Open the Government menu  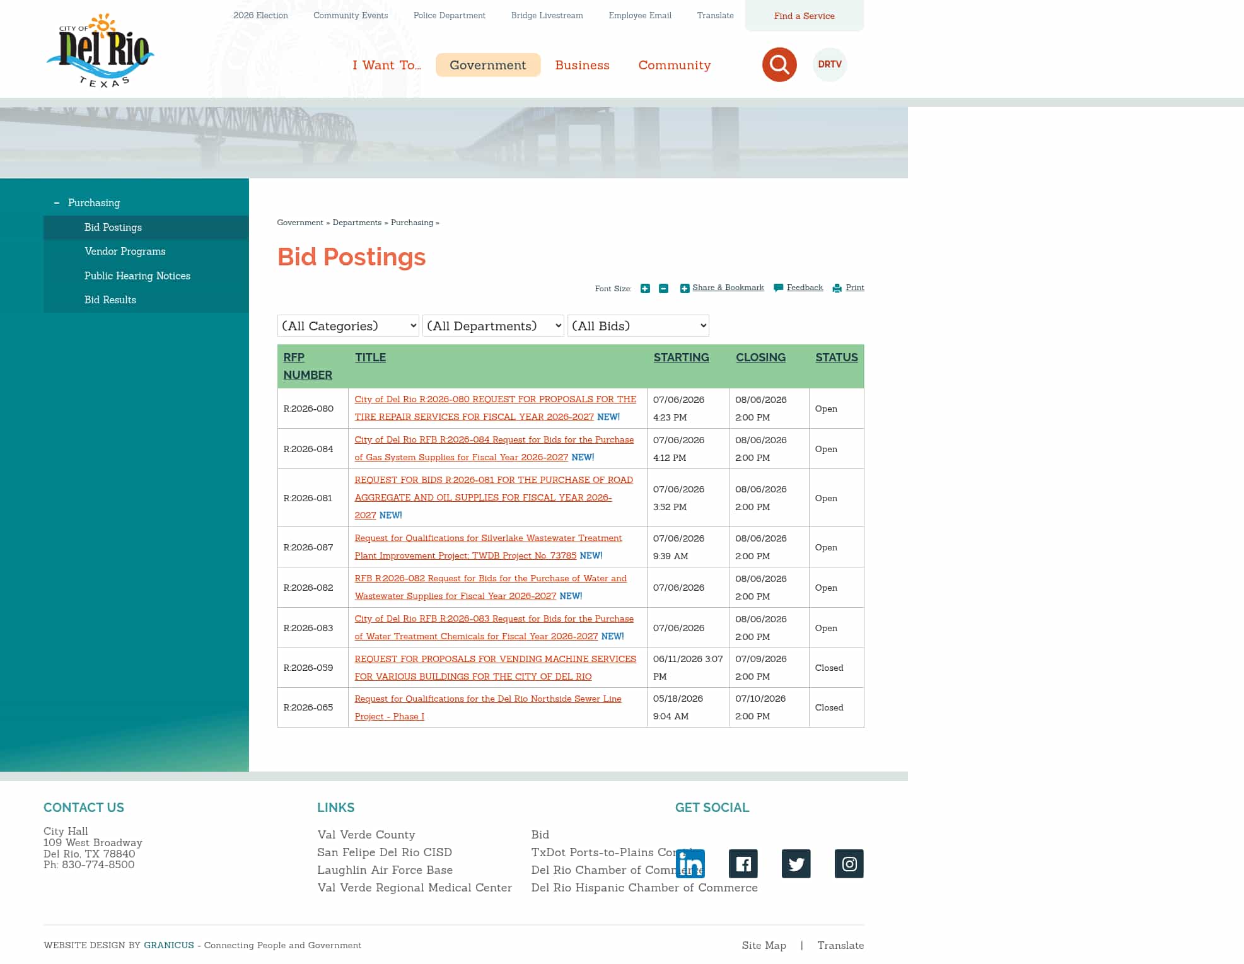coord(488,65)
